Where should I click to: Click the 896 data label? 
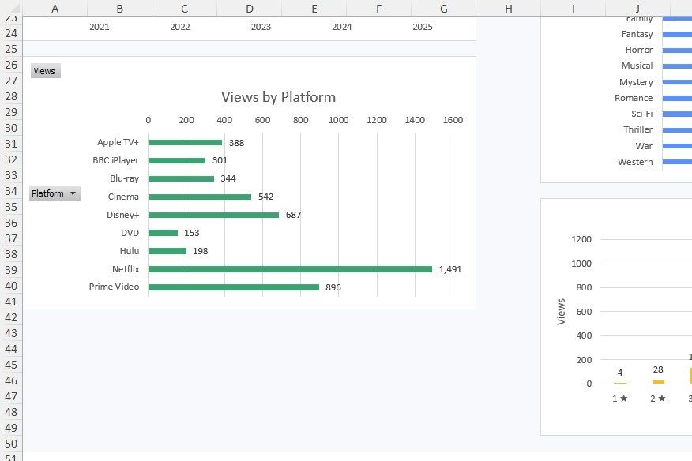[333, 287]
